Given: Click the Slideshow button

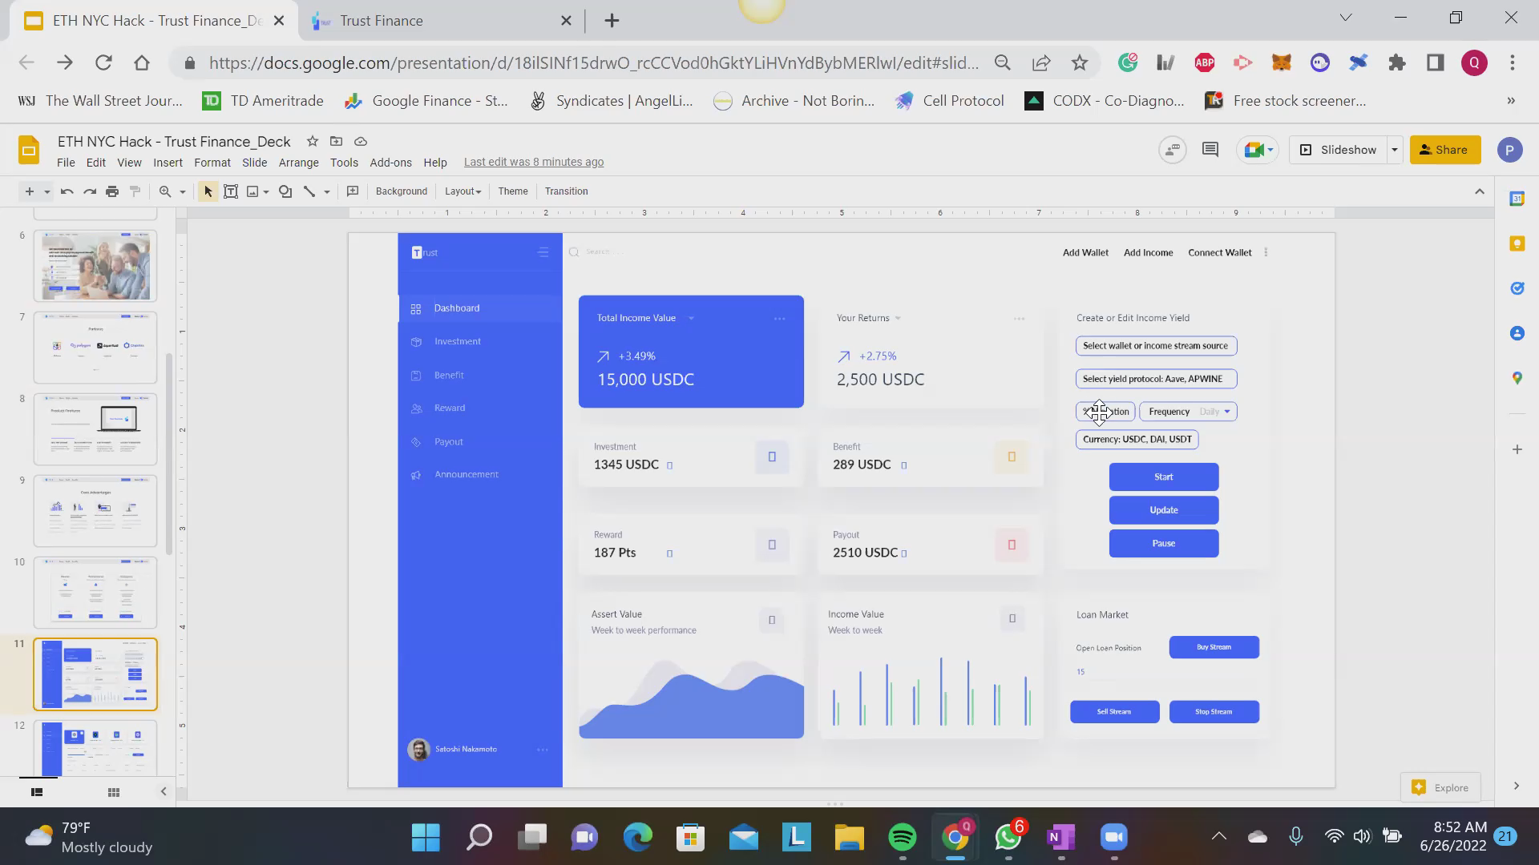Looking at the screenshot, I should coord(1339,150).
